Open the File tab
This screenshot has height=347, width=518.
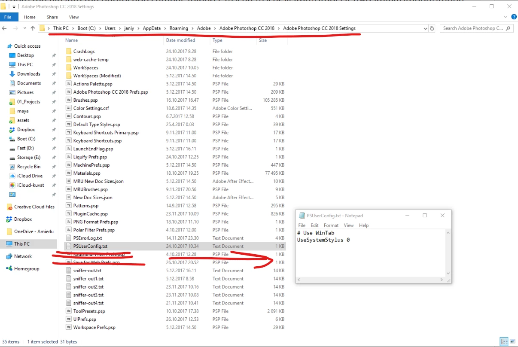[8, 17]
